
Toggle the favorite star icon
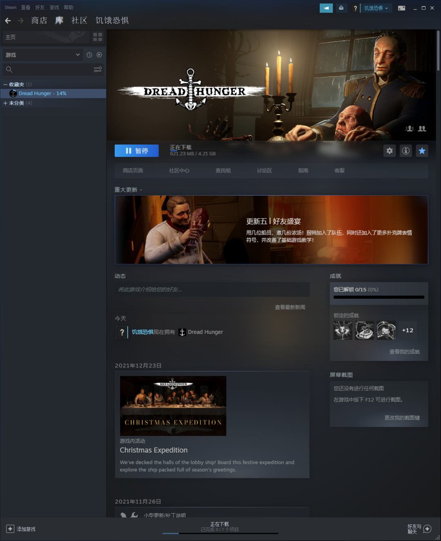(422, 151)
